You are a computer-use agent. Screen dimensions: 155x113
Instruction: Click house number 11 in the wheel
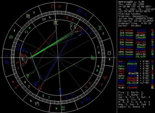pyautogui.click(x=26, y=32)
